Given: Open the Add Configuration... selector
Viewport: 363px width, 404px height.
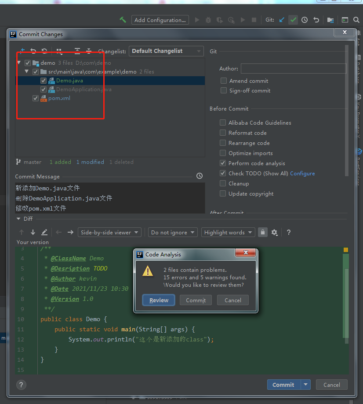Looking at the screenshot, I should 160,20.
